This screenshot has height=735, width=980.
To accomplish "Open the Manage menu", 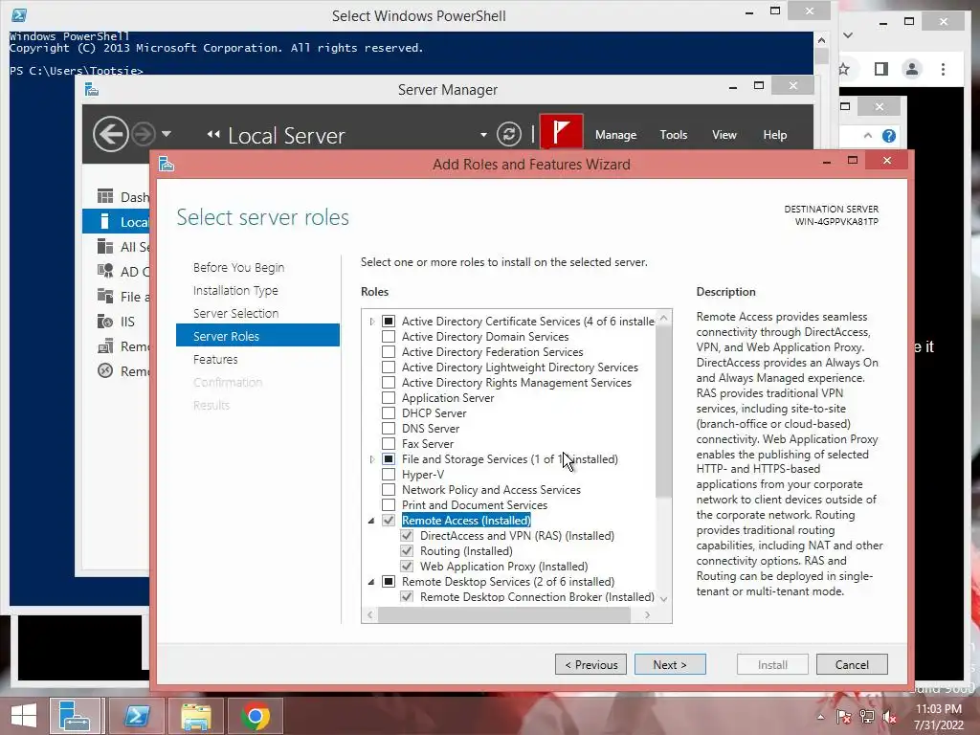I will tap(615, 135).
